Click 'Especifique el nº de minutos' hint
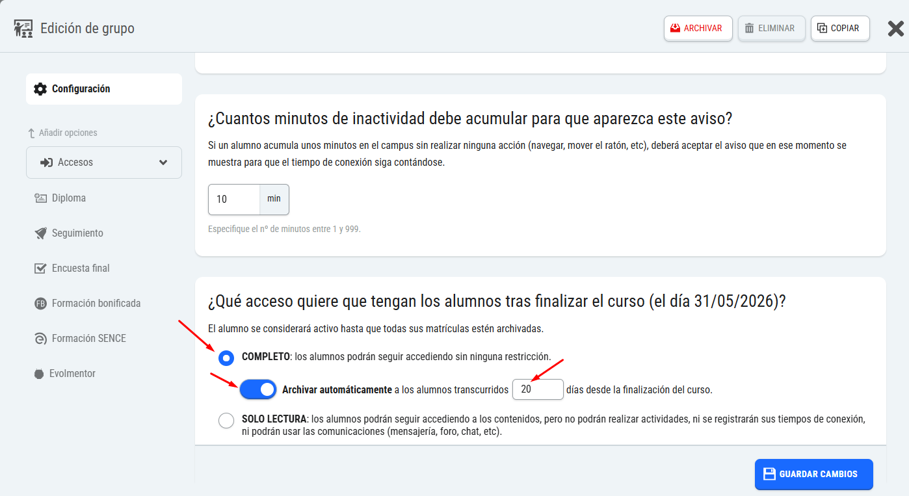Image resolution: width=909 pixels, height=496 pixels. point(284,229)
